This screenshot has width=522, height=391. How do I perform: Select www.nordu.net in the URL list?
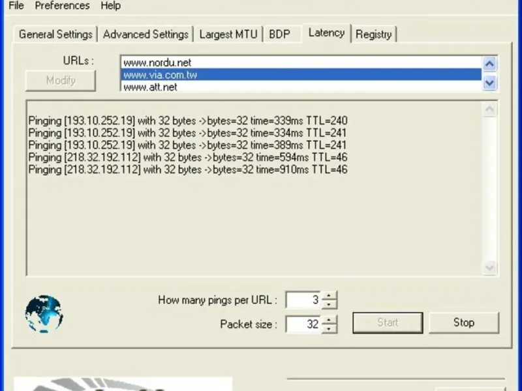(301, 63)
